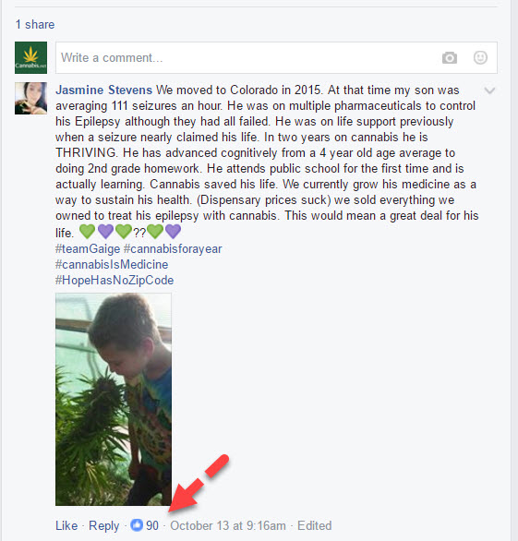
Task: Click the first green heart emoji
Action: (x=87, y=231)
